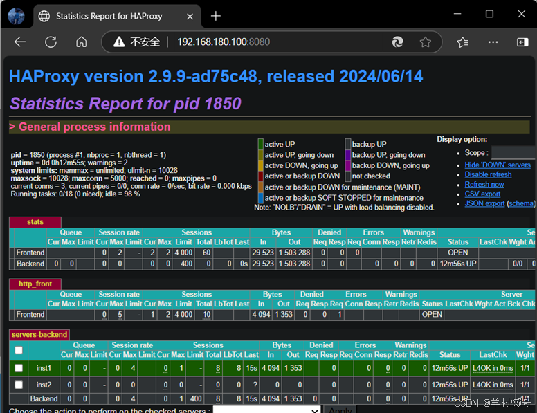This screenshot has width=537, height=413.
Task: Click the inst1 server name
Action: pyautogui.click(x=44, y=368)
